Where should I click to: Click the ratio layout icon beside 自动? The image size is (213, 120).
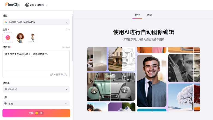tap(5, 104)
